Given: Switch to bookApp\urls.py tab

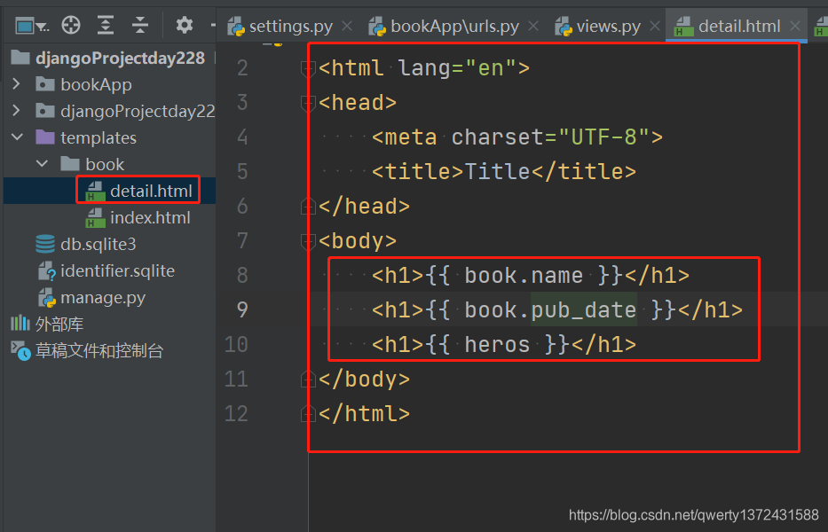Looking at the screenshot, I should click(x=444, y=26).
